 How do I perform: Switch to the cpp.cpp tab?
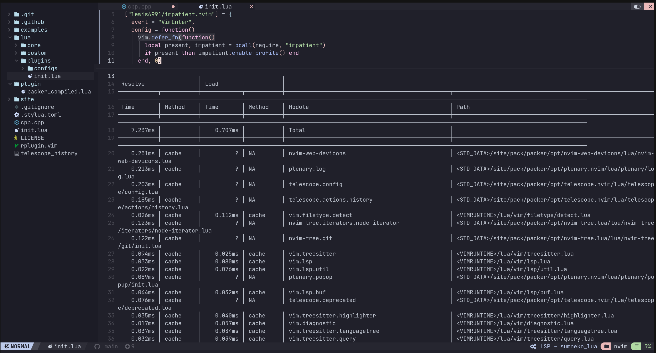[139, 6]
